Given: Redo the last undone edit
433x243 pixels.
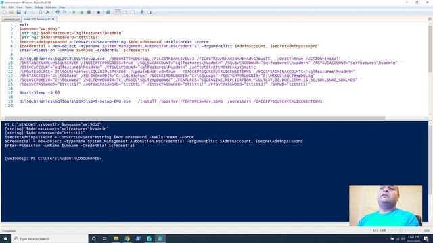Looking at the screenshot, I should pyautogui.click(x=64, y=12).
